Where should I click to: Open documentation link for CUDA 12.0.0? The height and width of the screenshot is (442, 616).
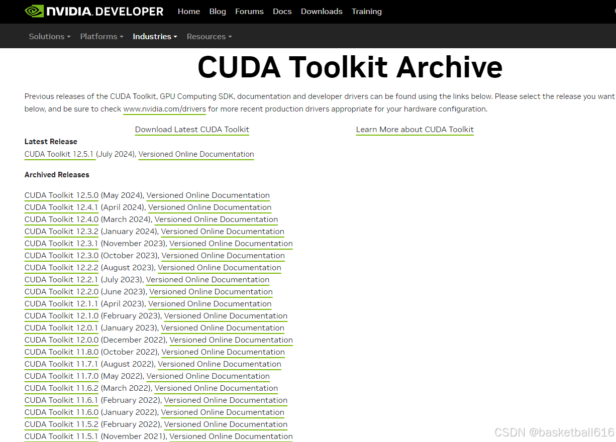[x=231, y=340]
